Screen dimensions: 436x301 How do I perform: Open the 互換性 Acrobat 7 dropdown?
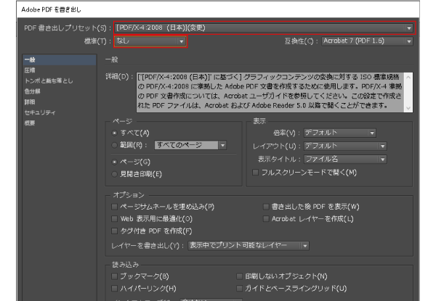coord(367,41)
